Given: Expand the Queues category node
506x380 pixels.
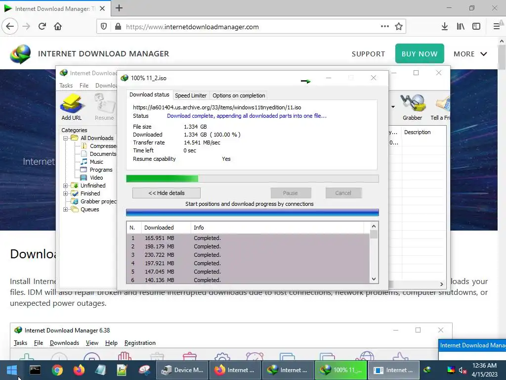Looking at the screenshot, I should coord(66,209).
